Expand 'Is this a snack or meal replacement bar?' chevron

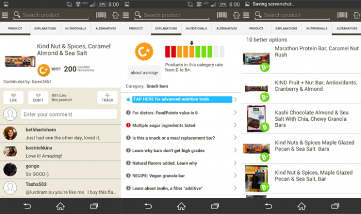(235, 137)
